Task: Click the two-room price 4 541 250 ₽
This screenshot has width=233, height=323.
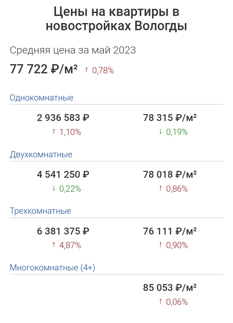Action: (x=63, y=175)
